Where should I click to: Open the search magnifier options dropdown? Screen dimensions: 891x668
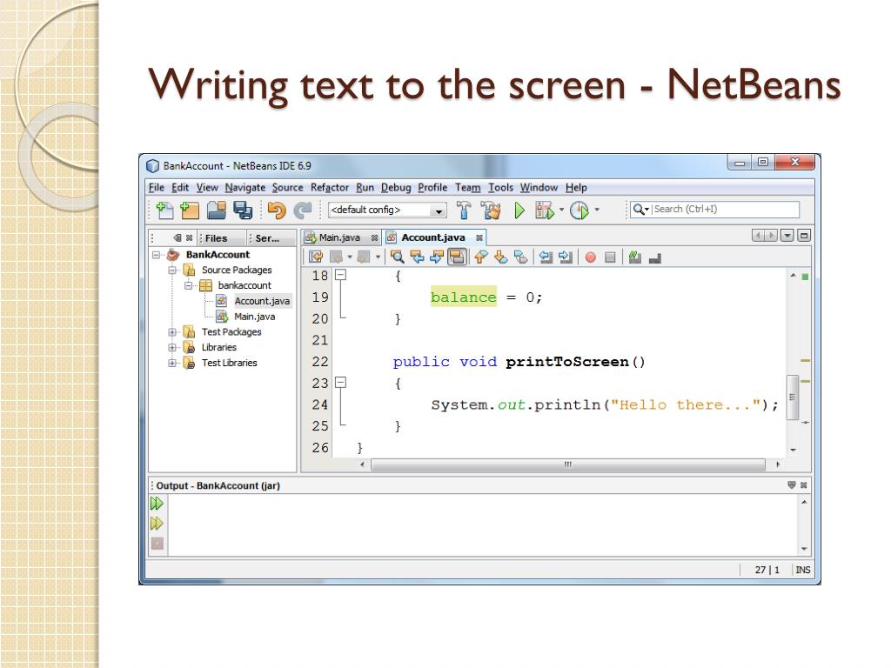[640, 210]
